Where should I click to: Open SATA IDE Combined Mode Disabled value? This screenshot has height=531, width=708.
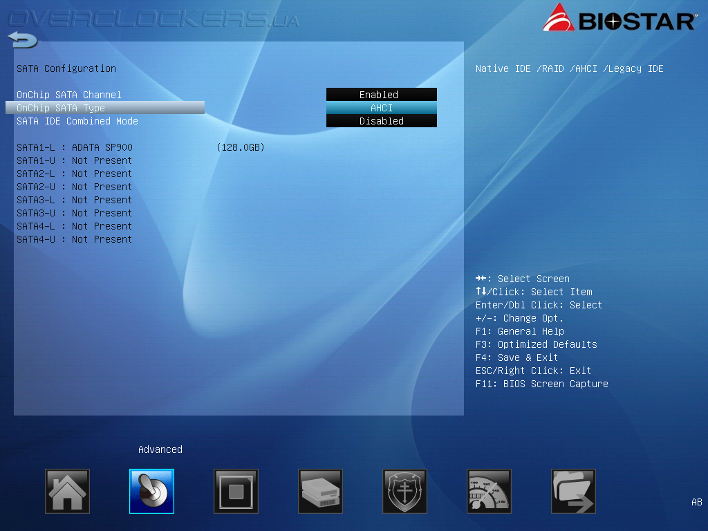click(382, 121)
